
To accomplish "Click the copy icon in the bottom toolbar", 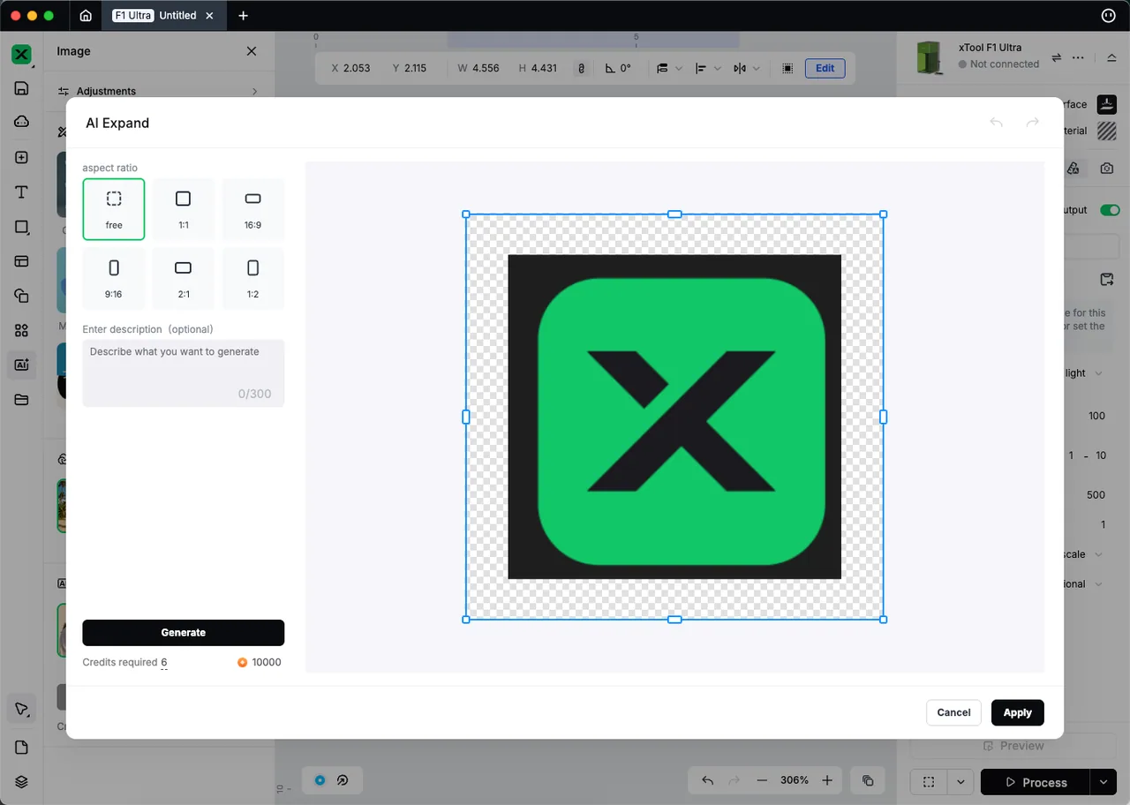I will point(868,780).
